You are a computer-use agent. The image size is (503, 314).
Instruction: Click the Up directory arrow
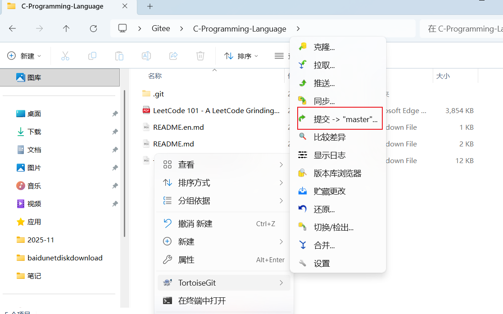(66, 28)
